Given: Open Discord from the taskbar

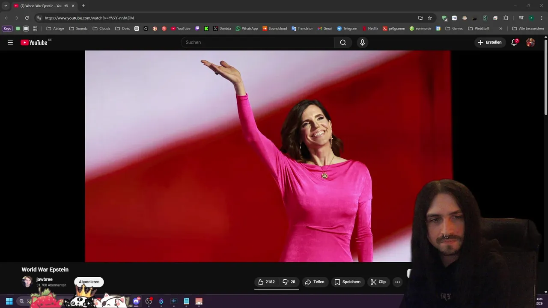Looking at the screenshot, I should [x=136, y=301].
